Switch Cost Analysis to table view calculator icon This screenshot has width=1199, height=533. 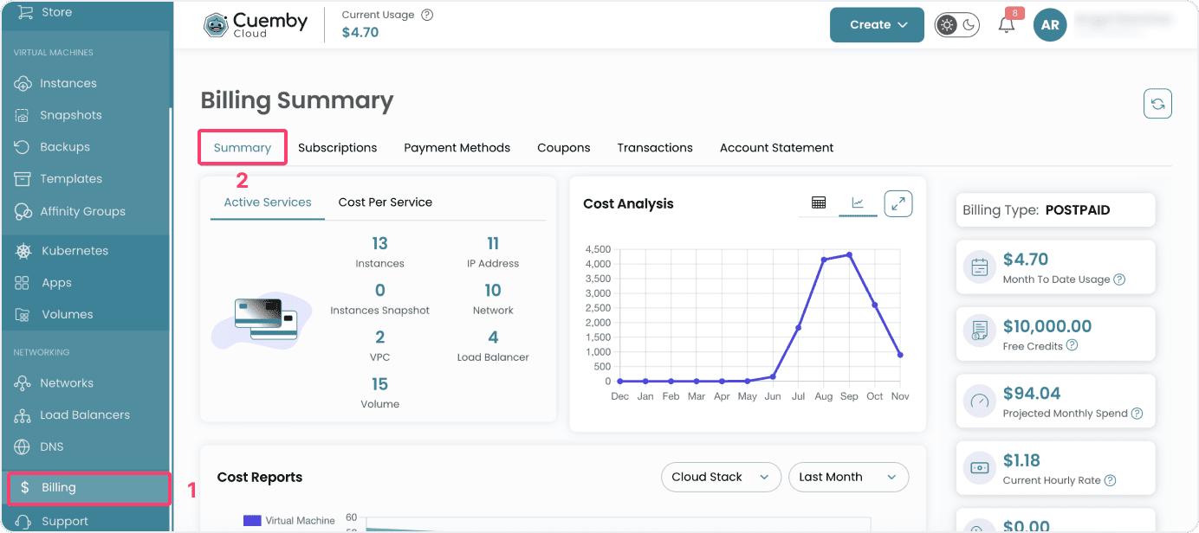coord(818,203)
